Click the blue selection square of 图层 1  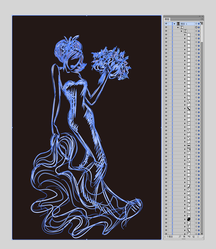(199, 24)
